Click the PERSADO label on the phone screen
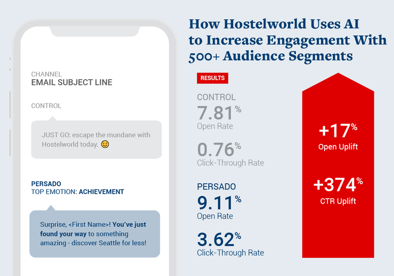Image resolution: width=394 pixels, height=276 pixels. click(x=46, y=184)
